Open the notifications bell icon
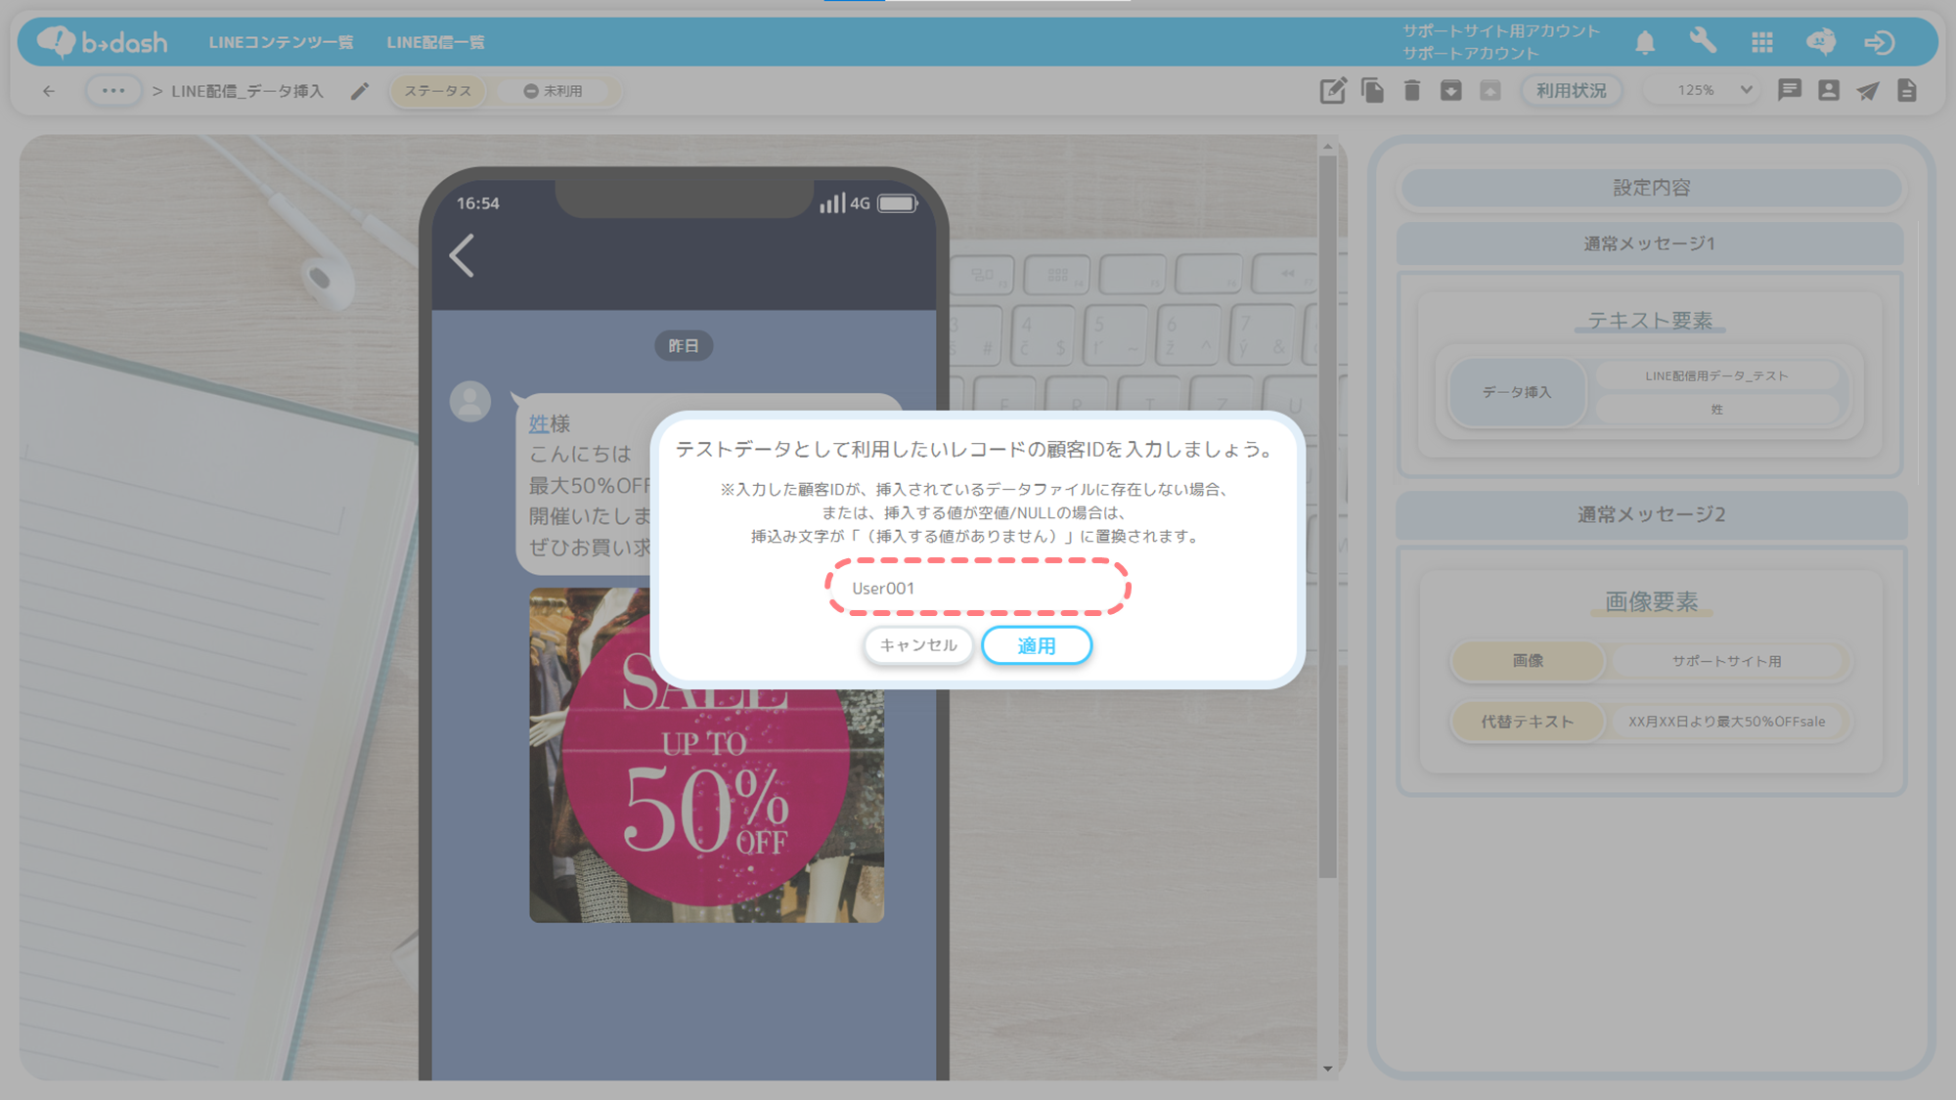The image size is (1956, 1100). 1645,42
